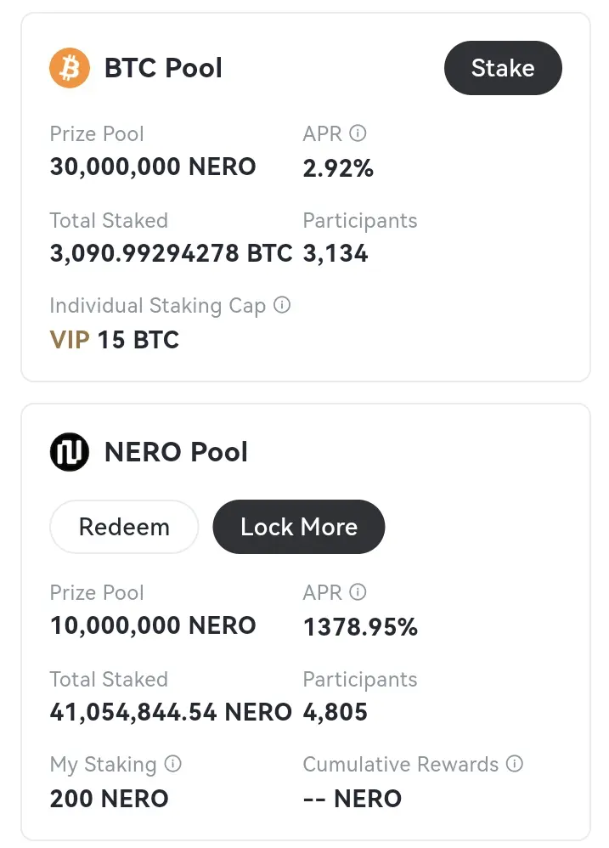Show My Staking info tooltip icon
This screenshot has height=848, width=609.
click(x=173, y=764)
